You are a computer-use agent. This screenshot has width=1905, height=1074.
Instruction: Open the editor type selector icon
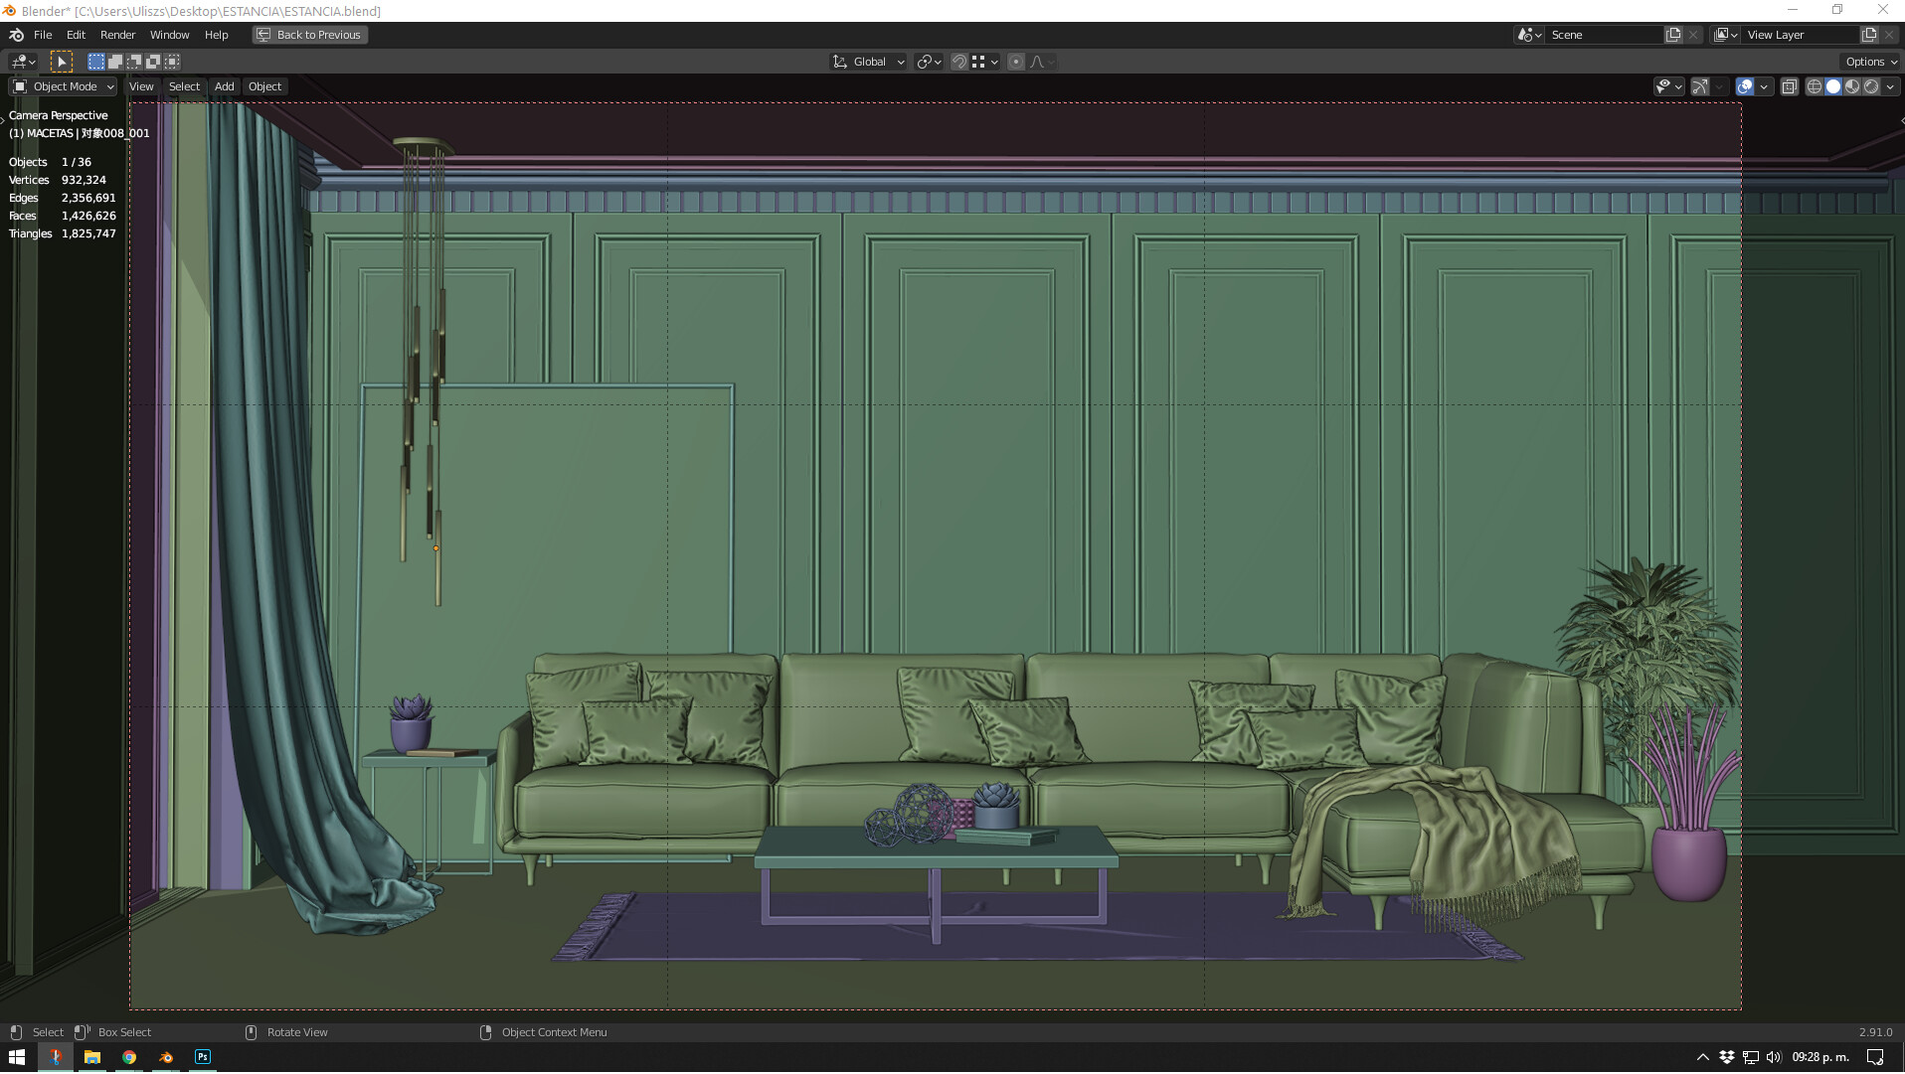(23, 62)
